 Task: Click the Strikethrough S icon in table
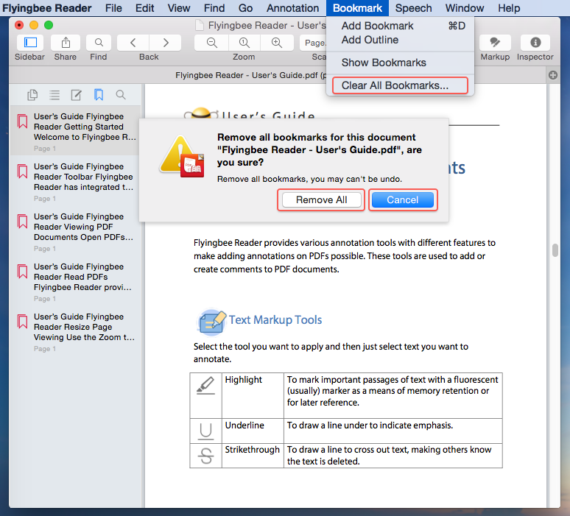[x=206, y=456]
